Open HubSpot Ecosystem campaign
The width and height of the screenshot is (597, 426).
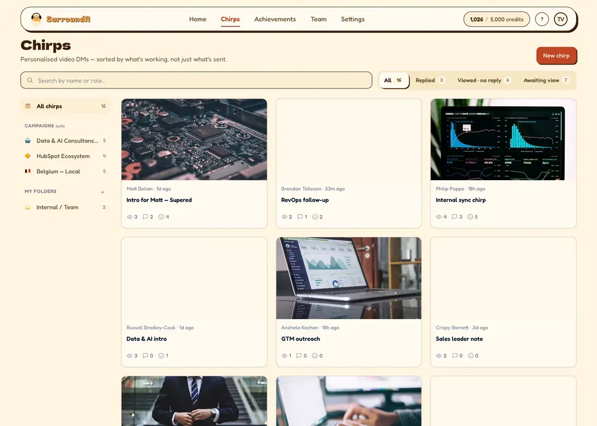(65, 156)
